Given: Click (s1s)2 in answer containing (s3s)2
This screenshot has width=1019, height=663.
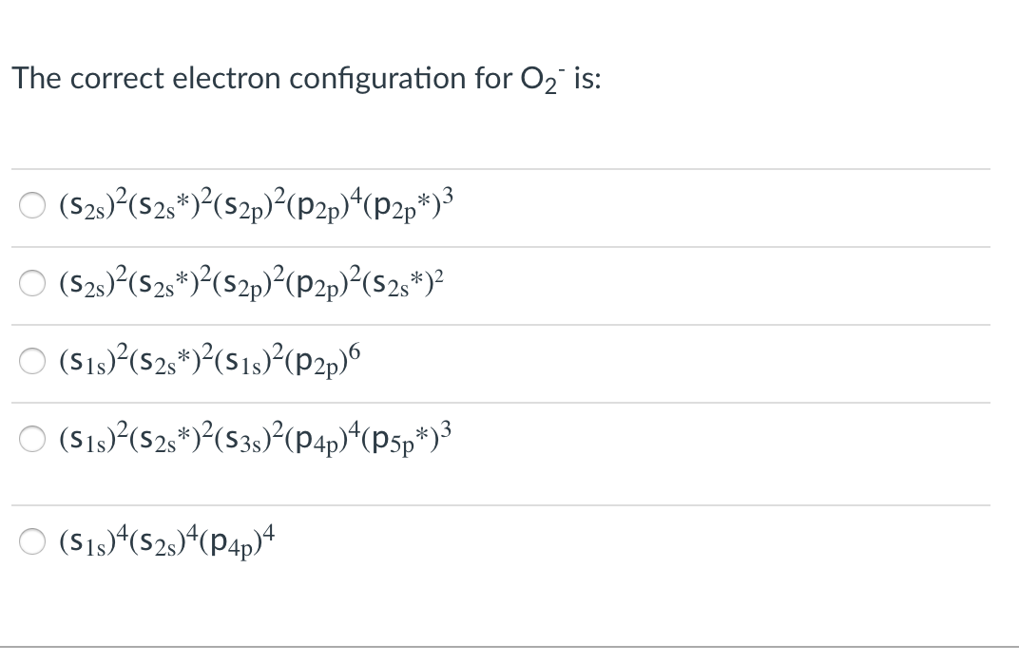Looking at the screenshot, I should [94, 436].
